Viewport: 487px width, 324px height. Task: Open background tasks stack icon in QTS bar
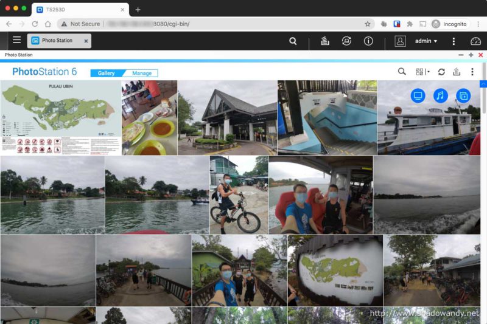click(325, 41)
